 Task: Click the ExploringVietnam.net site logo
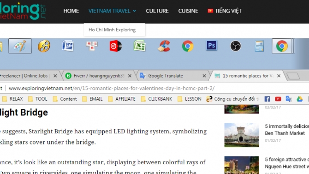[x=23, y=11]
